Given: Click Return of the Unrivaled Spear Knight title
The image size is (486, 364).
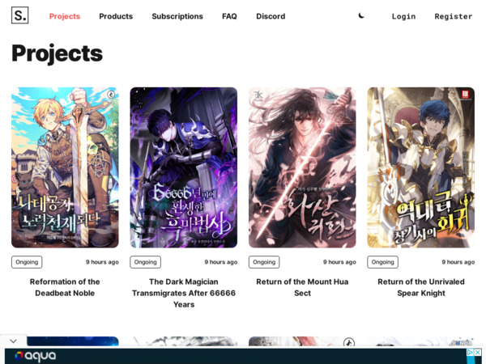Looking at the screenshot, I should (x=421, y=287).
